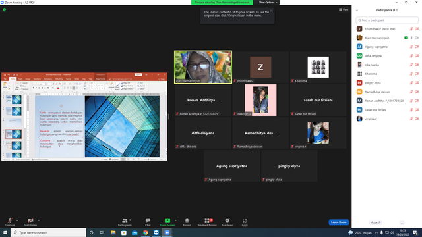Click the microphone icon in system tray
This screenshot has width=422, height=237.
(x=382, y=232)
